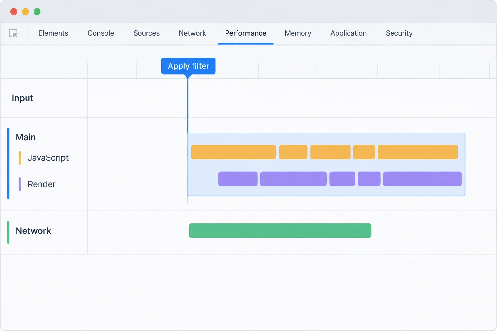The image size is (497, 331).
Task: Open the Elements tab
Action: point(53,33)
